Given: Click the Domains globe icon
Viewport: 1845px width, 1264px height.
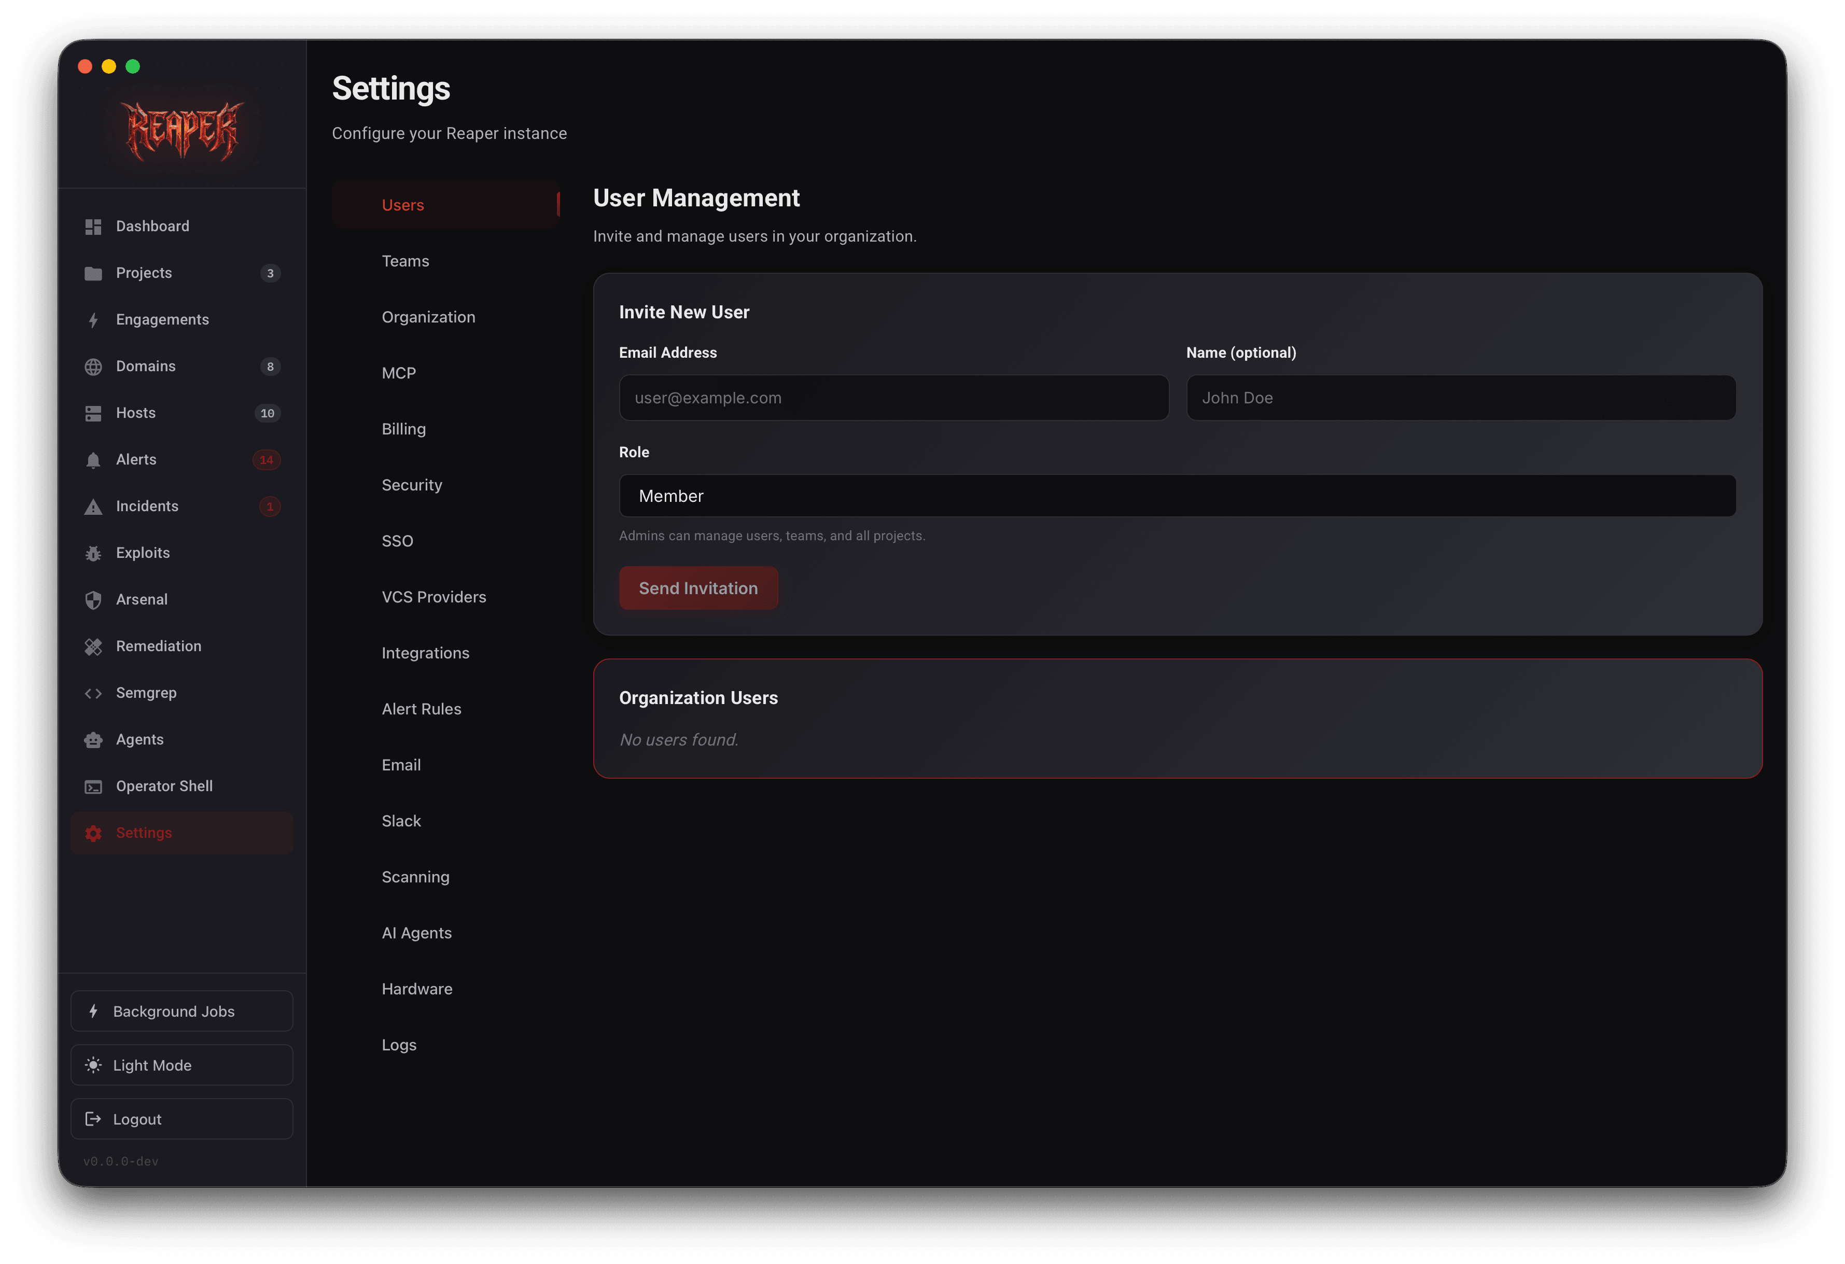Looking at the screenshot, I should coord(93,367).
